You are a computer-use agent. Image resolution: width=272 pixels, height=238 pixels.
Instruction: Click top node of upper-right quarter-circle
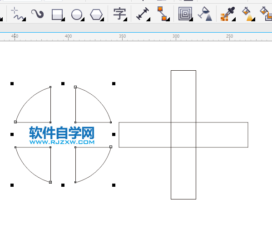(75, 87)
